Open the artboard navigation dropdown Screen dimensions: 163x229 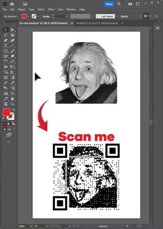(x=69, y=226)
